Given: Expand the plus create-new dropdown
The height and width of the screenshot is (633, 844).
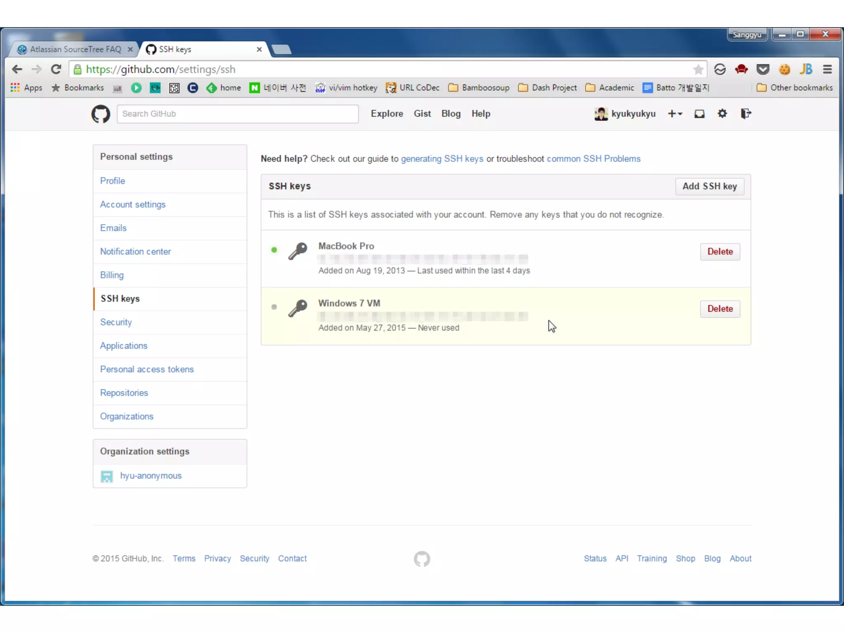Looking at the screenshot, I should point(675,114).
